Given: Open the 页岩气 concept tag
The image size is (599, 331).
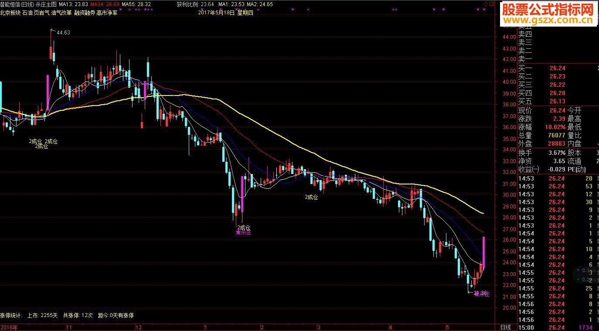Looking at the screenshot, I should tap(42, 13).
